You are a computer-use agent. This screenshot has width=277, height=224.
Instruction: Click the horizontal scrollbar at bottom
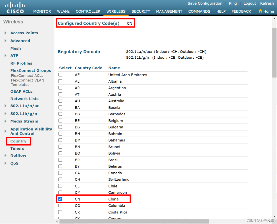point(134,222)
